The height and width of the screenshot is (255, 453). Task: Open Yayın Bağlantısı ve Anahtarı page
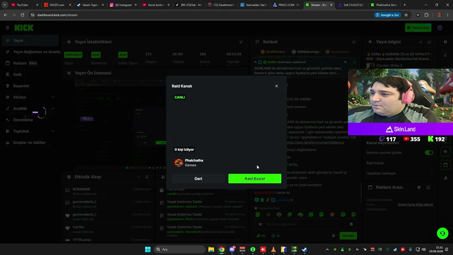coord(31,52)
